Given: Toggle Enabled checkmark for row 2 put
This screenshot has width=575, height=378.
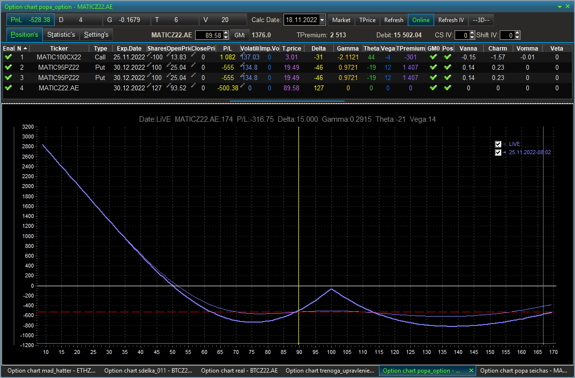Looking at the screenshot, I should [8, 67].
